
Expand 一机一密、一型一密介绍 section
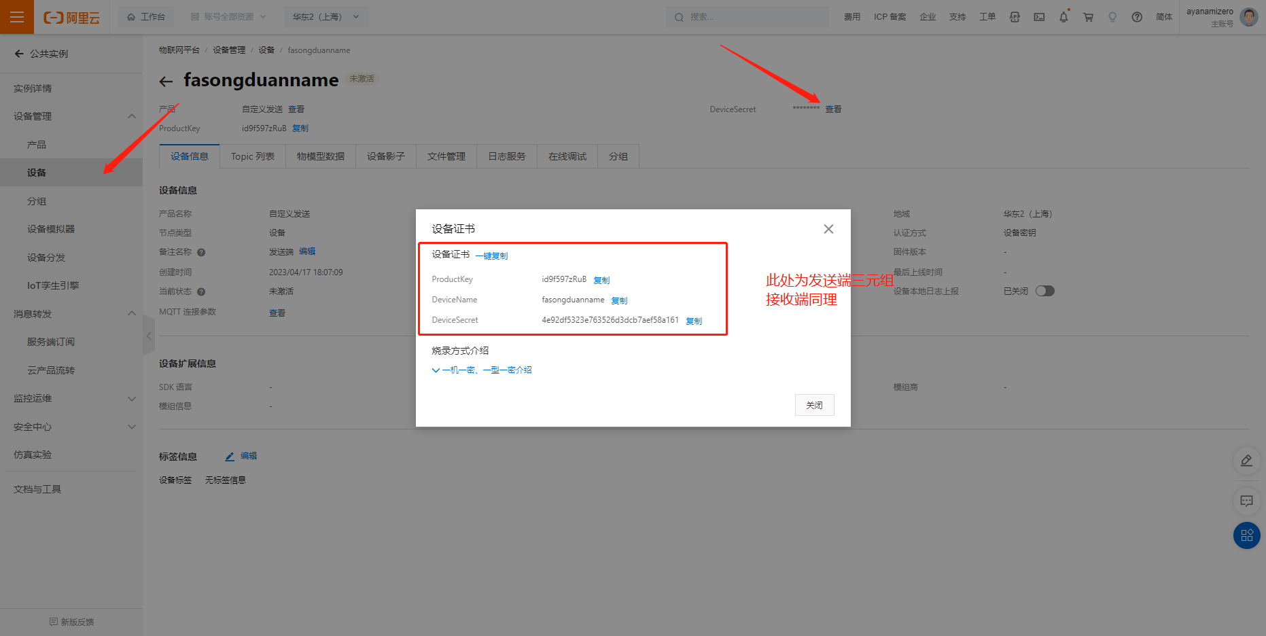(x=482, y=370)
